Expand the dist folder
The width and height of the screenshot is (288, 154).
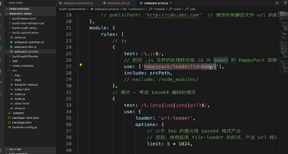15,61
